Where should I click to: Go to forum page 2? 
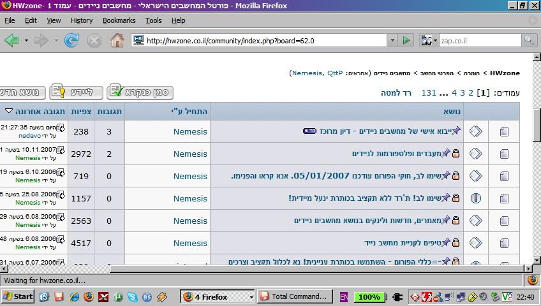470,92
